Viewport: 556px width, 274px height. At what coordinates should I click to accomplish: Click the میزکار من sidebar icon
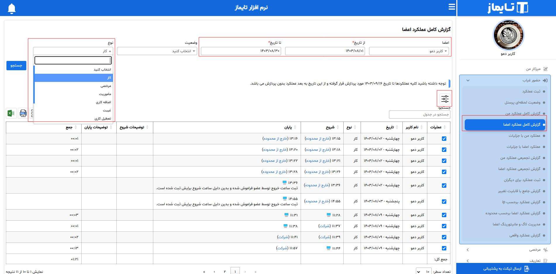point(545,69)
